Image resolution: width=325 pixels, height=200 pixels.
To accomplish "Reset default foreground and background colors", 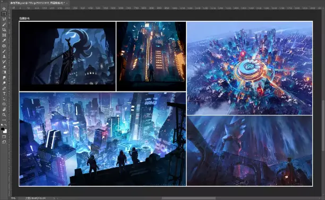I will (x=2, y=125).
